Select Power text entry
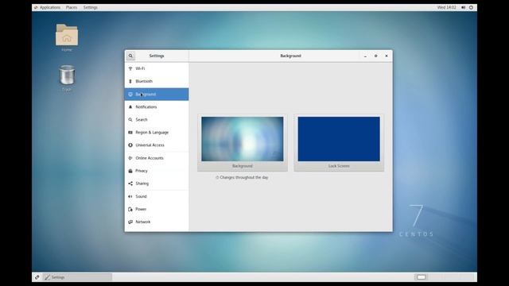Viewport: 509px width, 286px height. click(x=141, y=209)
